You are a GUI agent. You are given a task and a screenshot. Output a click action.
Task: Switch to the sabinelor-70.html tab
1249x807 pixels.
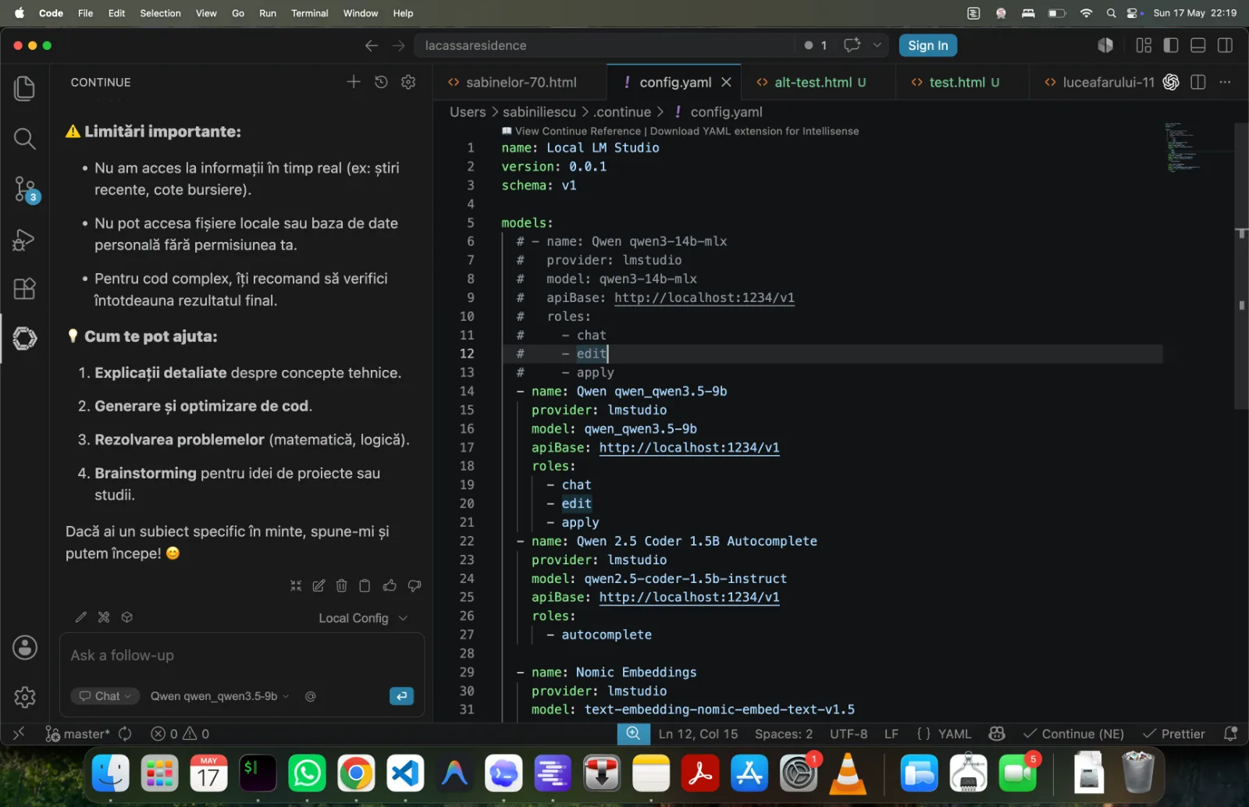pos(521,82)
